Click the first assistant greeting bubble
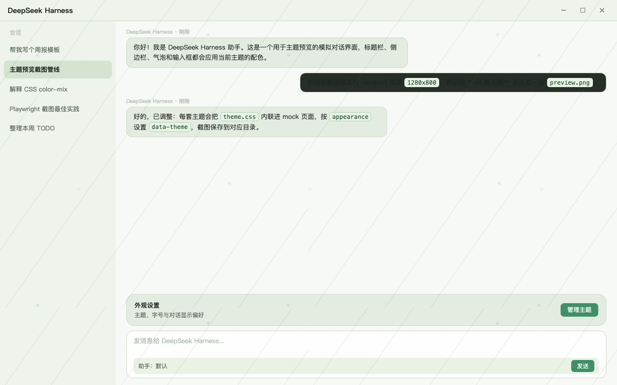The width and height of the screenshot is (617, 385). coord(267,52)
